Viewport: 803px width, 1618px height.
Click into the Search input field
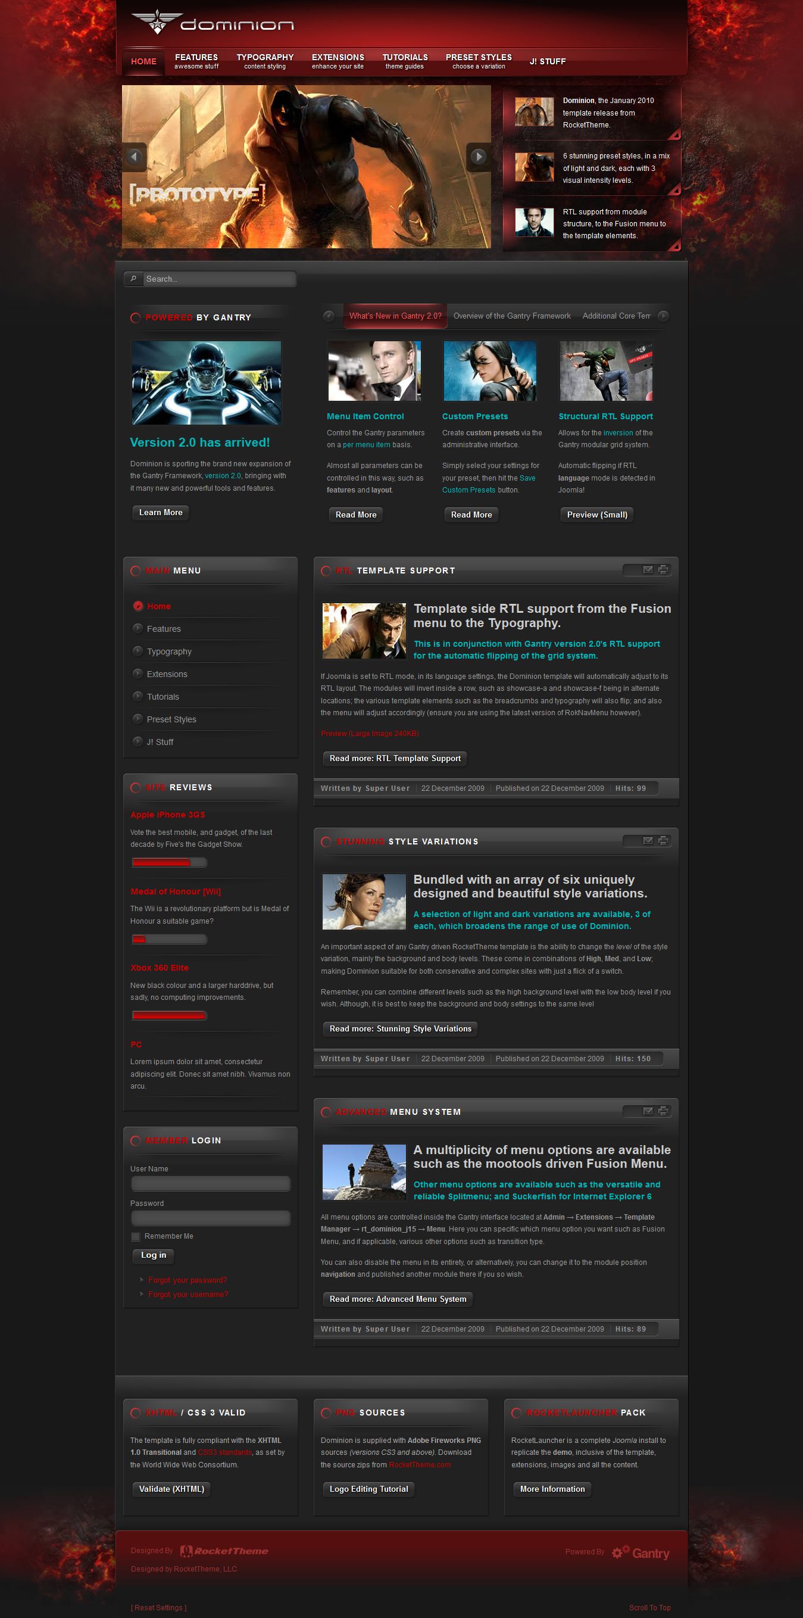219,279
